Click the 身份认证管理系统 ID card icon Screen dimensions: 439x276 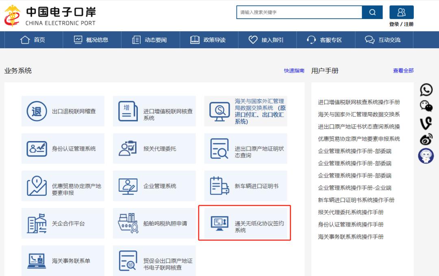37,148
